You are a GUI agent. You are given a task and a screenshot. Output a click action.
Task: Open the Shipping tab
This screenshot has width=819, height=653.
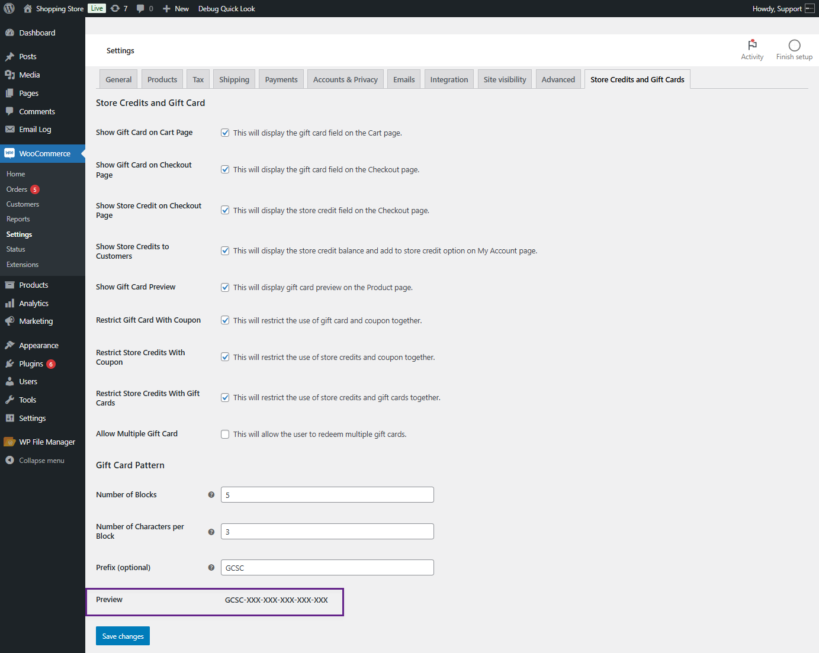(235, 79)
